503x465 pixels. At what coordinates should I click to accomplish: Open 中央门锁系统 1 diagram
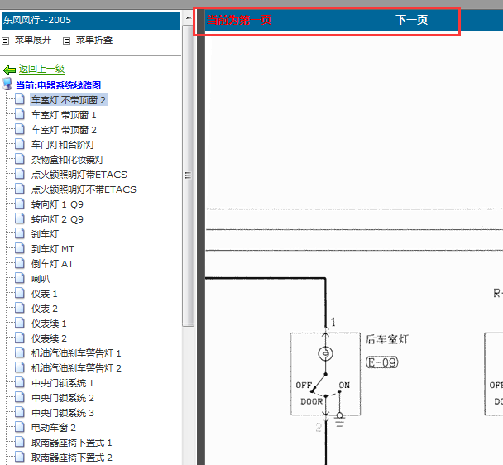tap(63, 383)
